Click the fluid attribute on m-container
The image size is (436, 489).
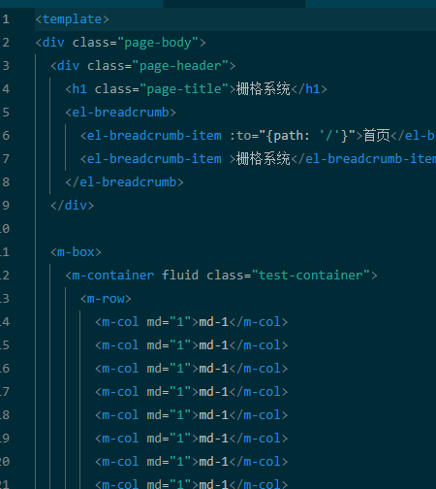click(x=180, y=276)
